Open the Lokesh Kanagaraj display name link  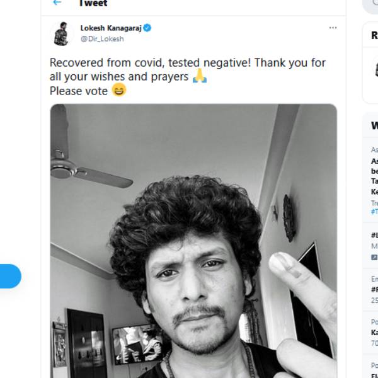click(111, 28)
